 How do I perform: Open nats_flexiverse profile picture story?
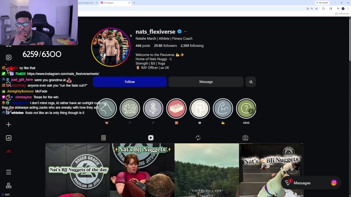coord(111,47)
